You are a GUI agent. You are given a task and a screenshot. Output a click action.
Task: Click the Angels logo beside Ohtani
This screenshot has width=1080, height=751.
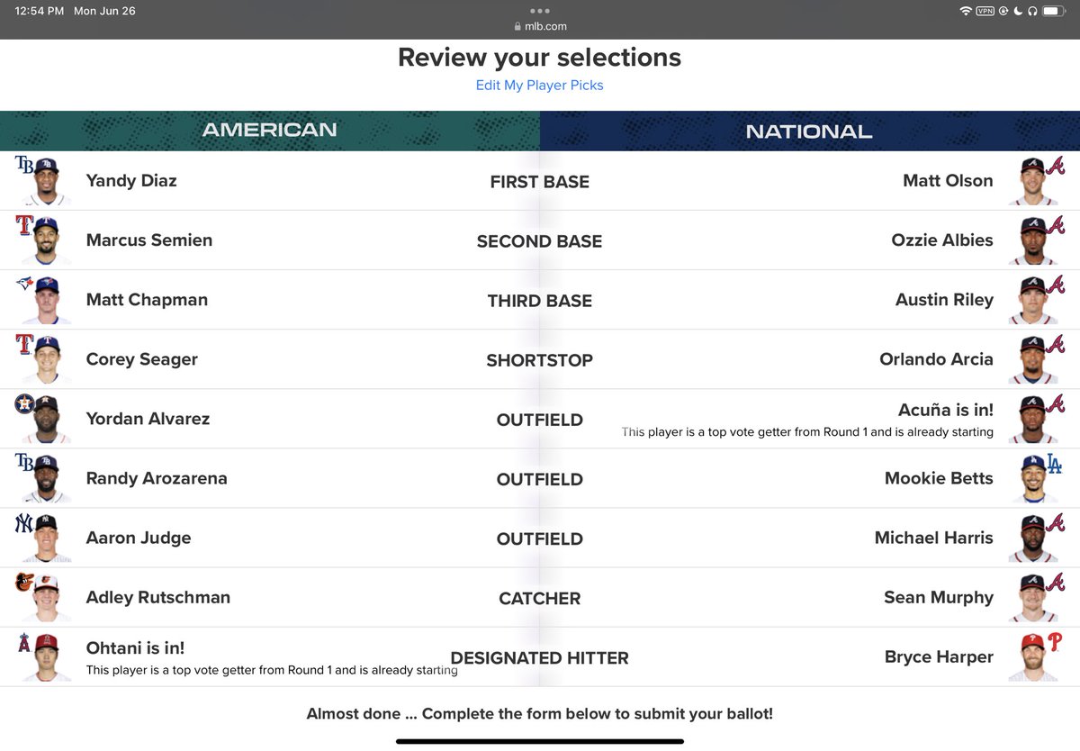coord(24,642)
